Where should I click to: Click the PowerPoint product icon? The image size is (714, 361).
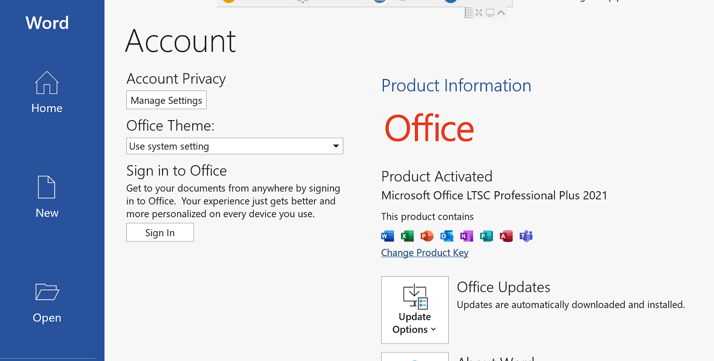coord(426,236)
